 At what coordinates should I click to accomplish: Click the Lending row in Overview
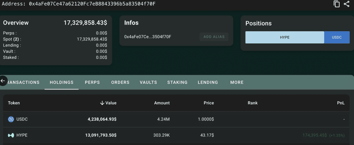point(55,45)
